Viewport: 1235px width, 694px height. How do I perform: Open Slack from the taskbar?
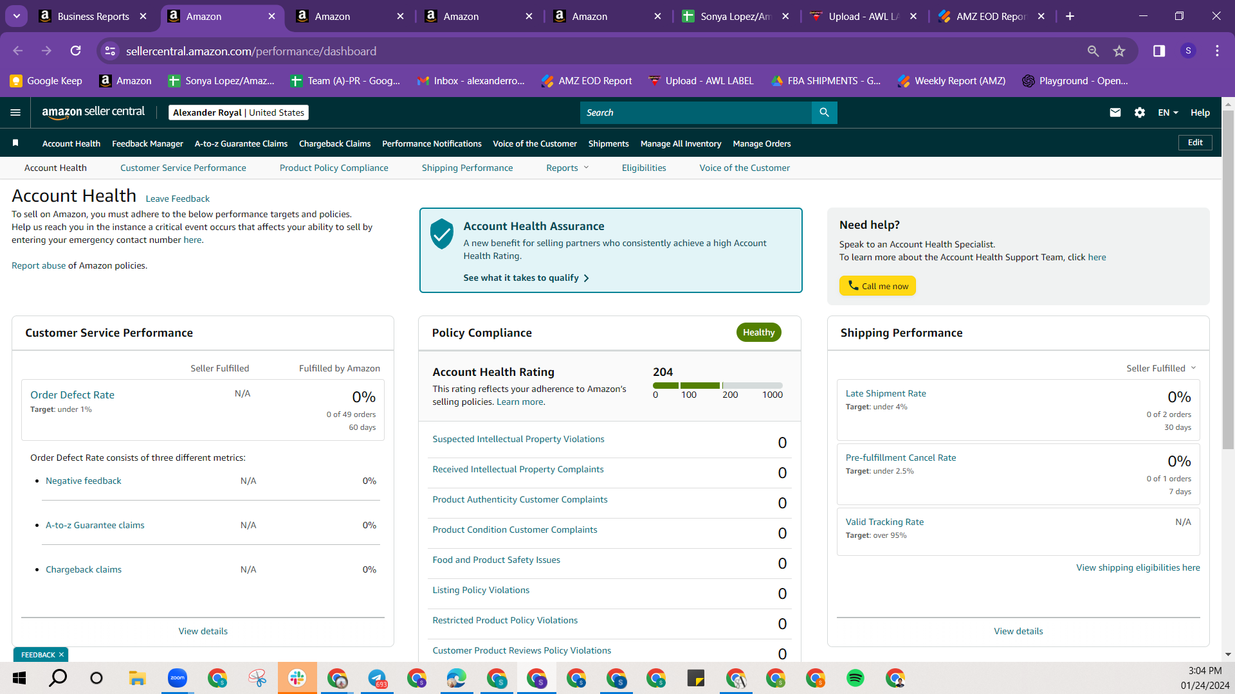297,678
